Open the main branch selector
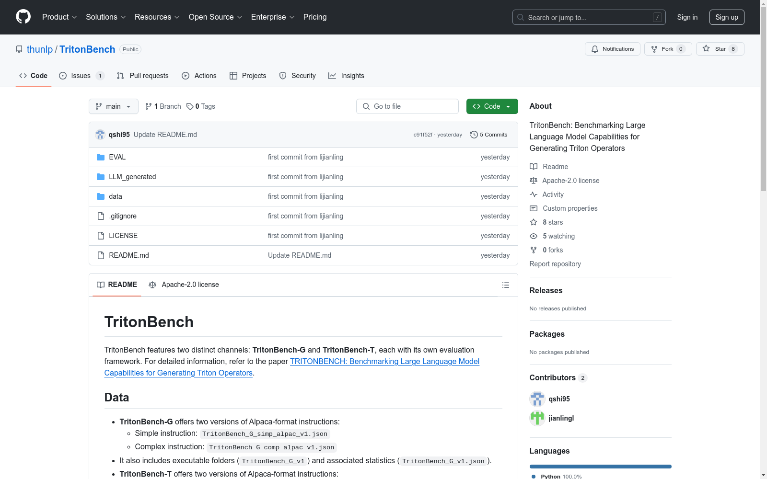 click(x=113, y=106)
